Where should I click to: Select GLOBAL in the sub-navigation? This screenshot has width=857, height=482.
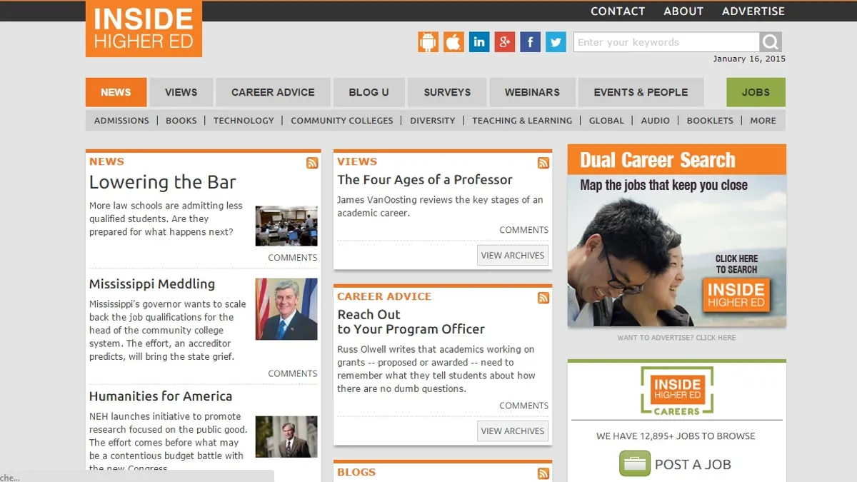pos(606,121)
